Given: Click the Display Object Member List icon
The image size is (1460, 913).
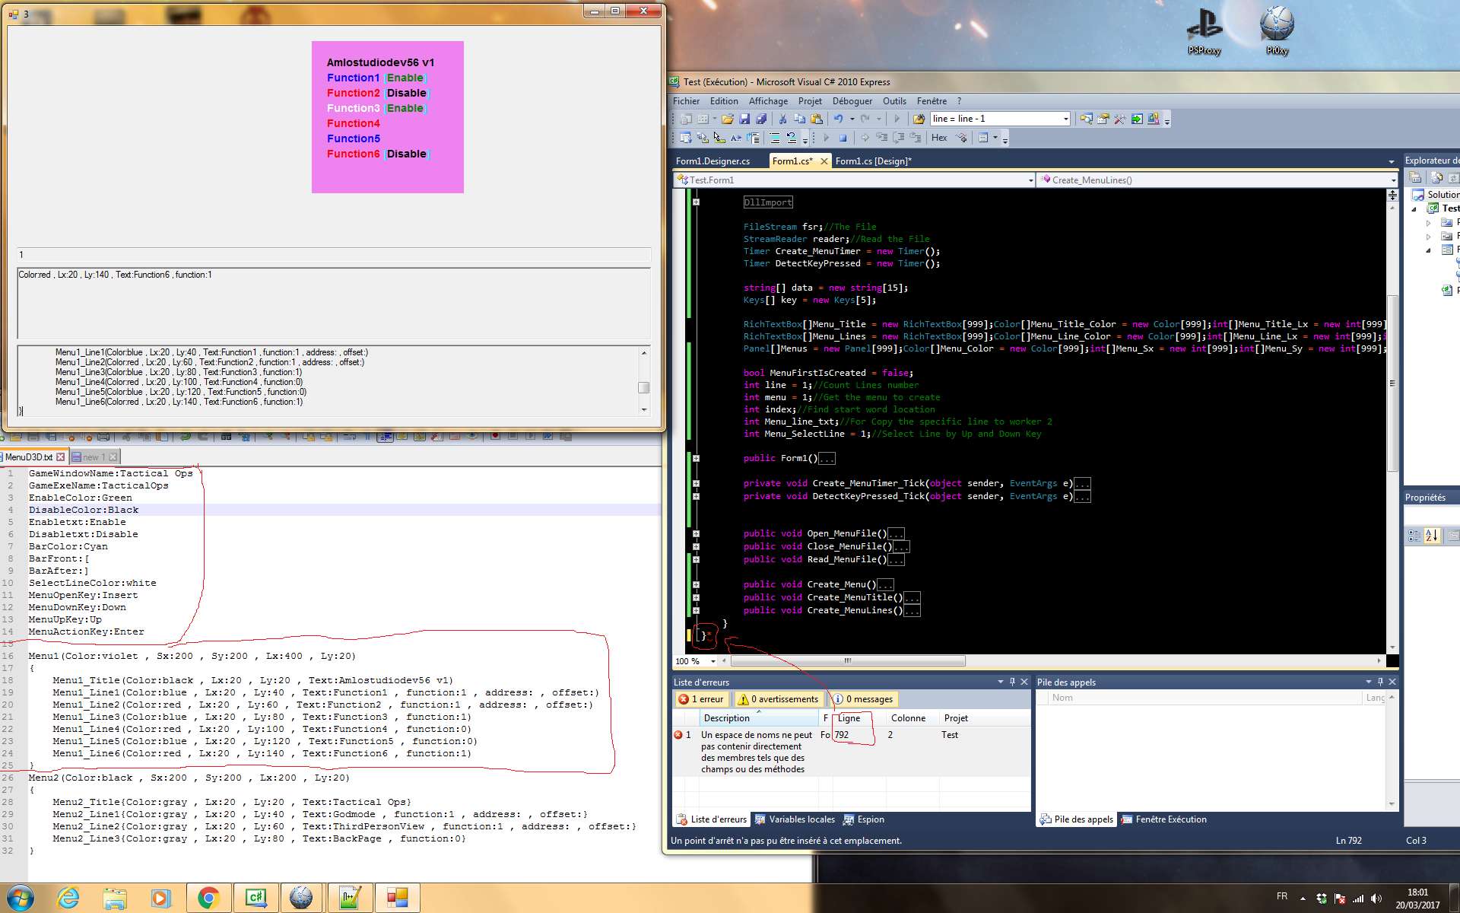Looking at the screenshot, I should click(x=686, y=138).
